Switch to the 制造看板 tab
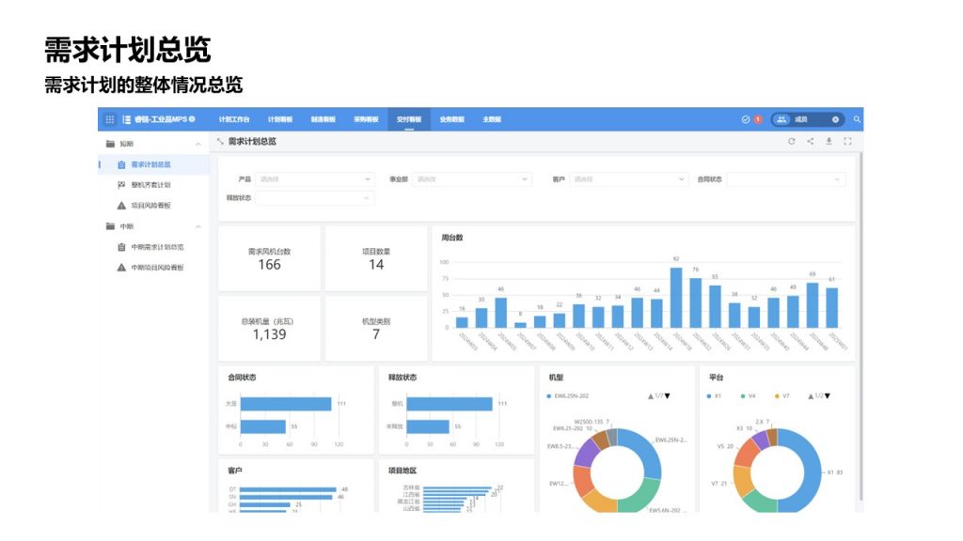Screen dimensions: 963x541 pyautogui.click(x=324, y=119)
